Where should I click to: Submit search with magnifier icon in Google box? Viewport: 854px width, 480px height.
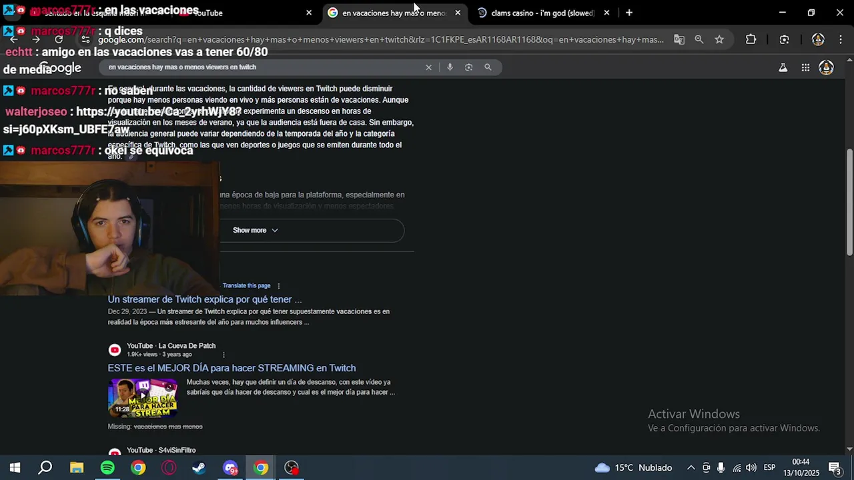[x=488, y=67]
